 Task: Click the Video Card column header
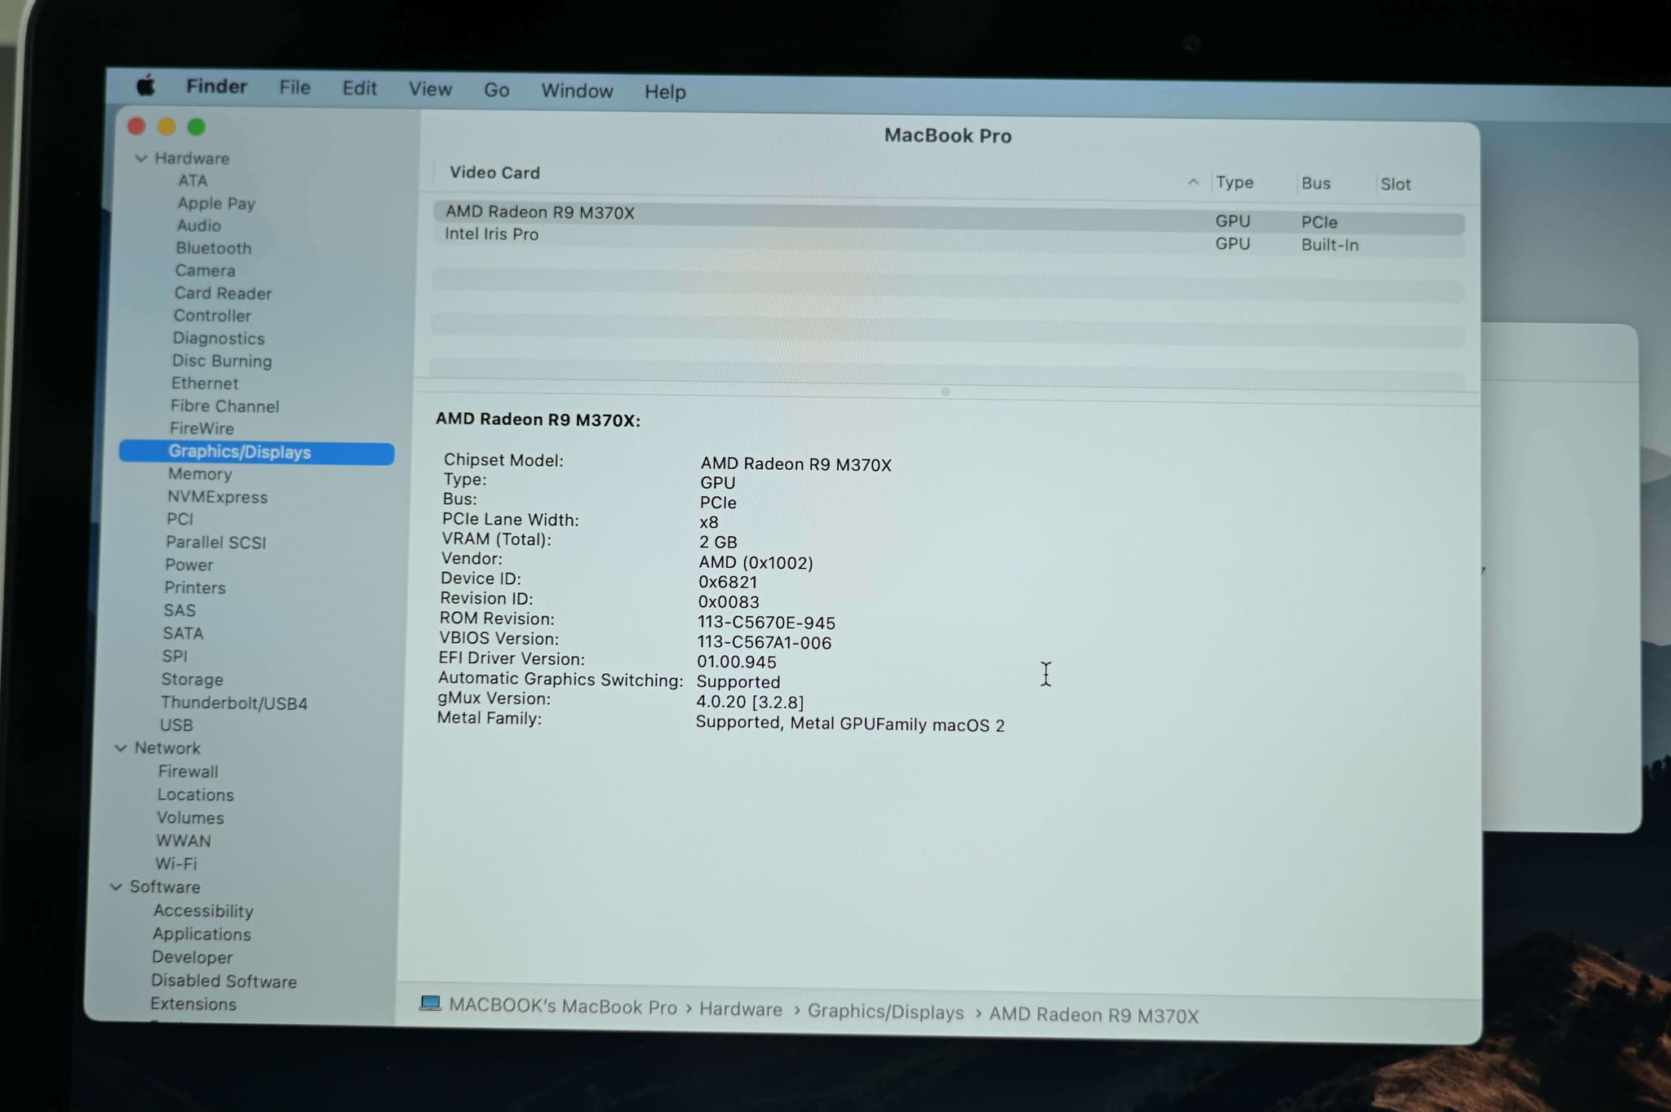(x=494, y=173)
